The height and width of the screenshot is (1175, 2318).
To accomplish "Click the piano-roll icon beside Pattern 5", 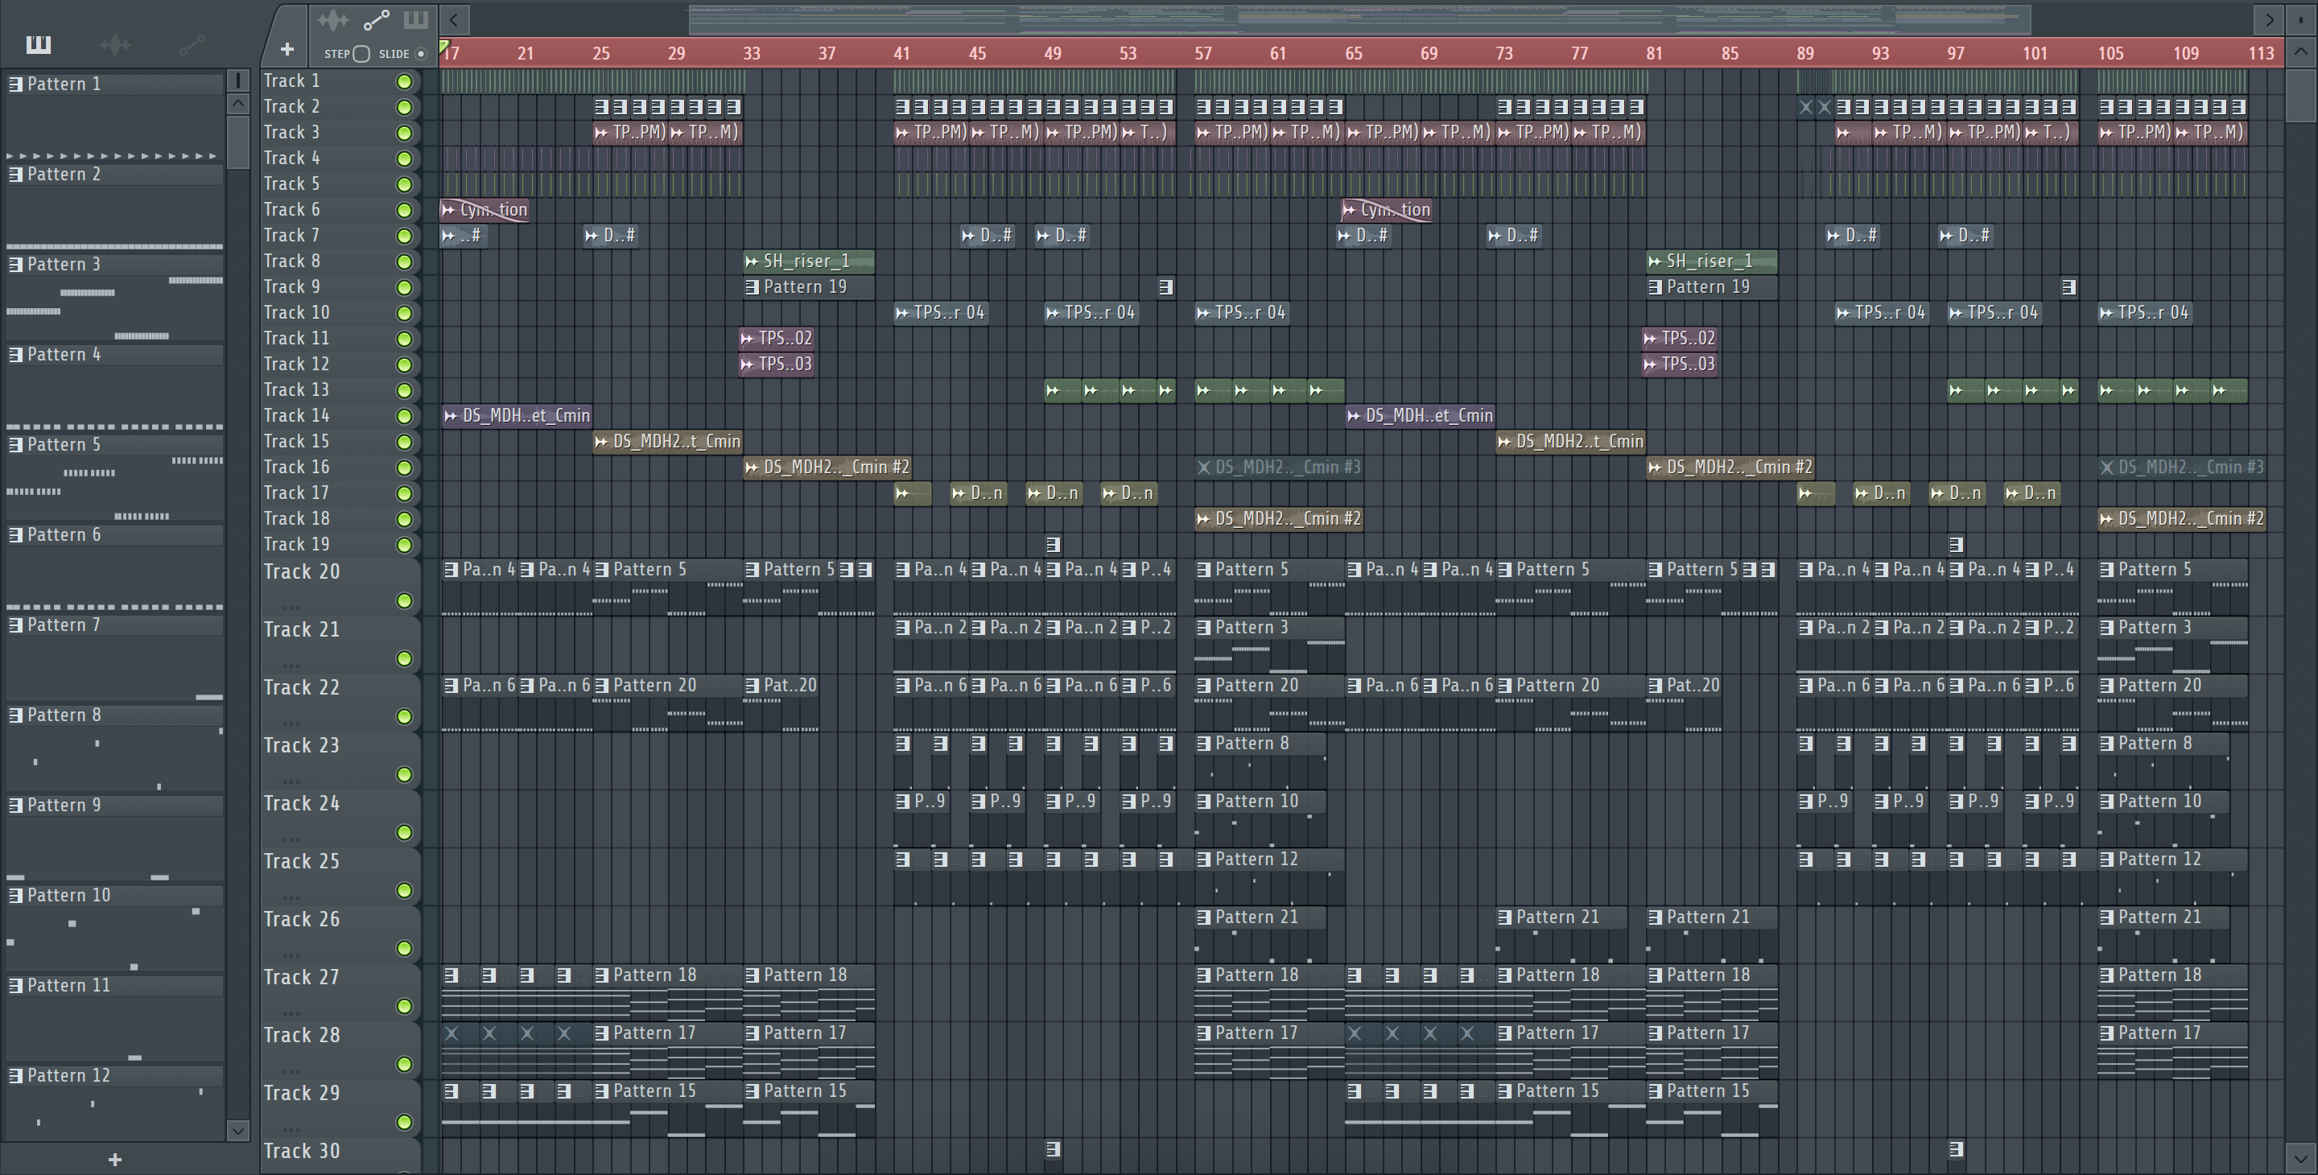I will pos(15,444).
